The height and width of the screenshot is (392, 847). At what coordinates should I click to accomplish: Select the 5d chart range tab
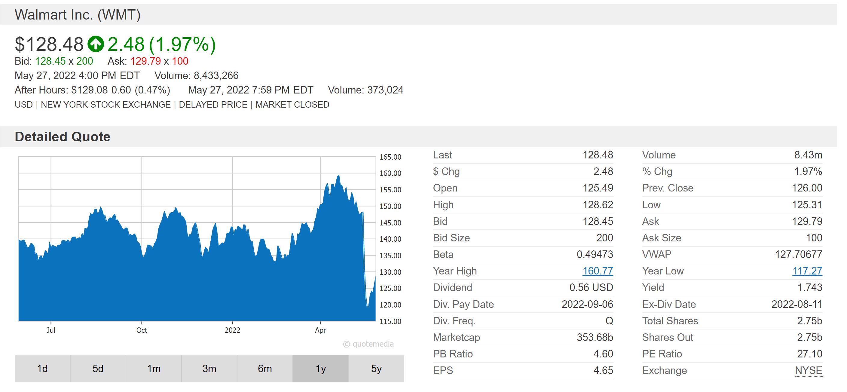coord(98,369)
